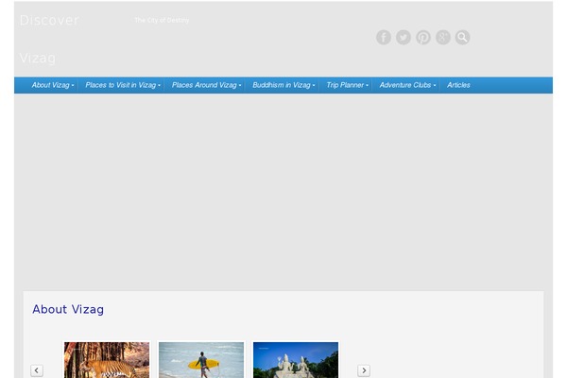Open the Pinterest social icon

tap(423, 37)
